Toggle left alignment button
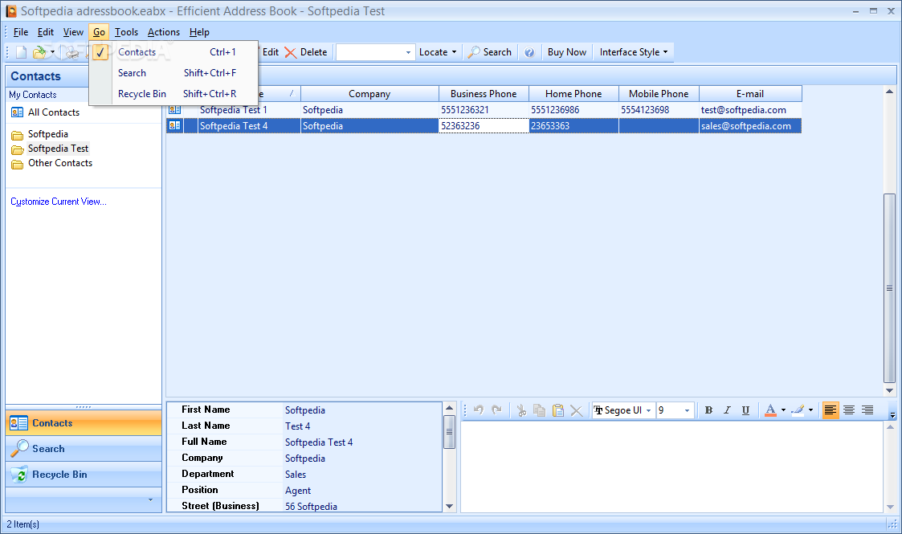 tap(830, 410)
